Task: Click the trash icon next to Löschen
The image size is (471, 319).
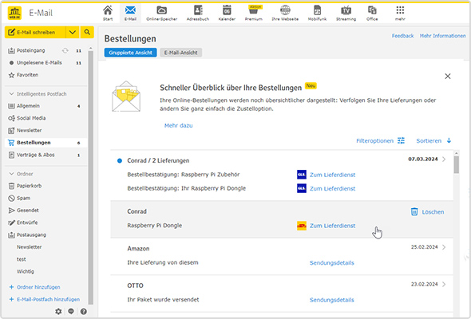Action: [414, 211]
